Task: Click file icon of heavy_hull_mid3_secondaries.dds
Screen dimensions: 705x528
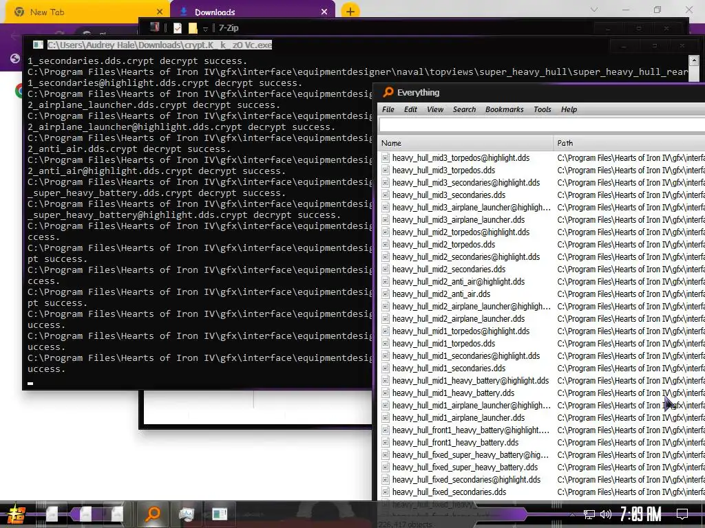Action: coord(386,195)
